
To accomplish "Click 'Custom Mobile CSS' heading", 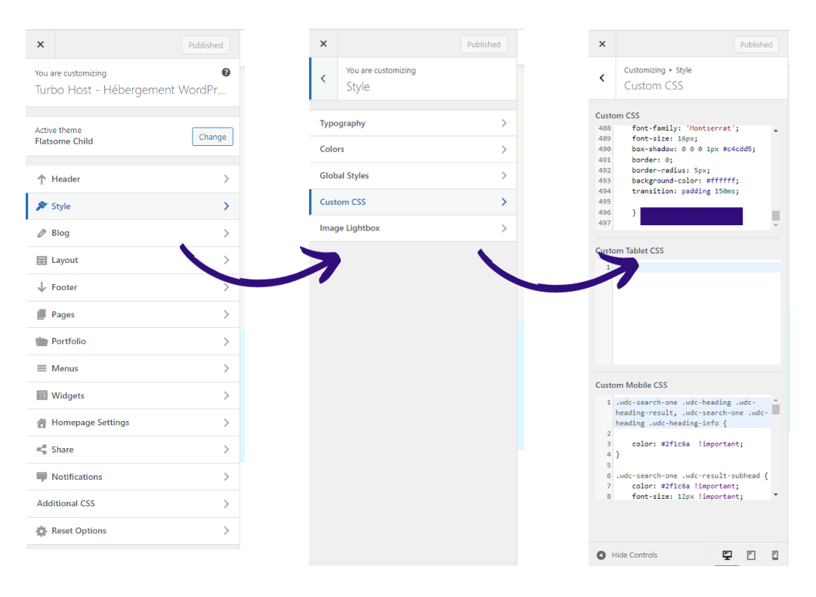I will coord(631,385).
